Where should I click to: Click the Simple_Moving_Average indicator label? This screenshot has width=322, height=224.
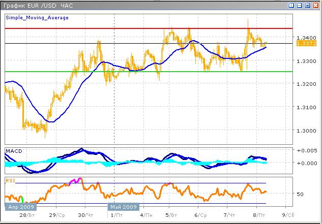[x=37, y=18]
